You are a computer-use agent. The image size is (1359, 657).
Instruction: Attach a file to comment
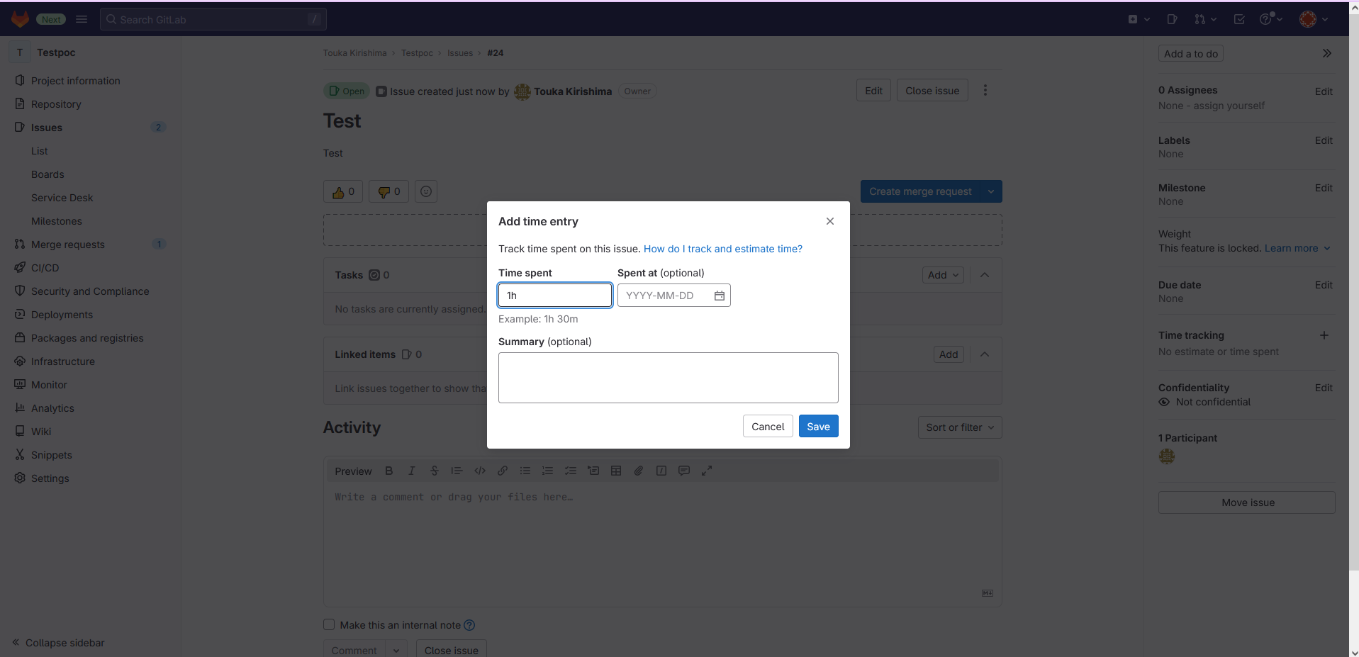pos(639,471)
